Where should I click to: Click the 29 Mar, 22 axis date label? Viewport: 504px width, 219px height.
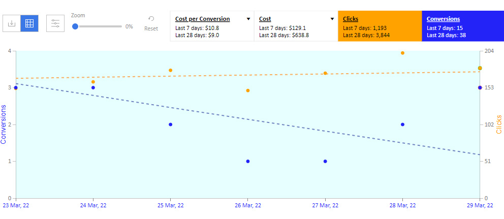[x=479, y=205]
